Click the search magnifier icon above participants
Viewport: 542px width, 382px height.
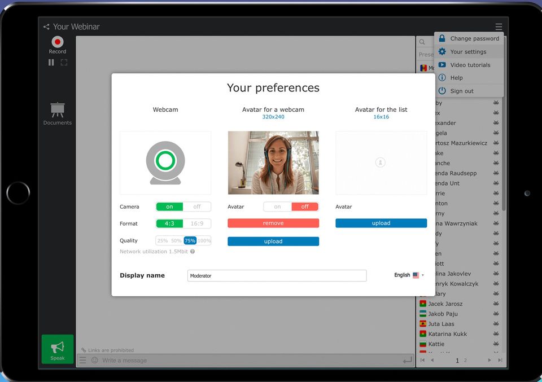[422, 42]
